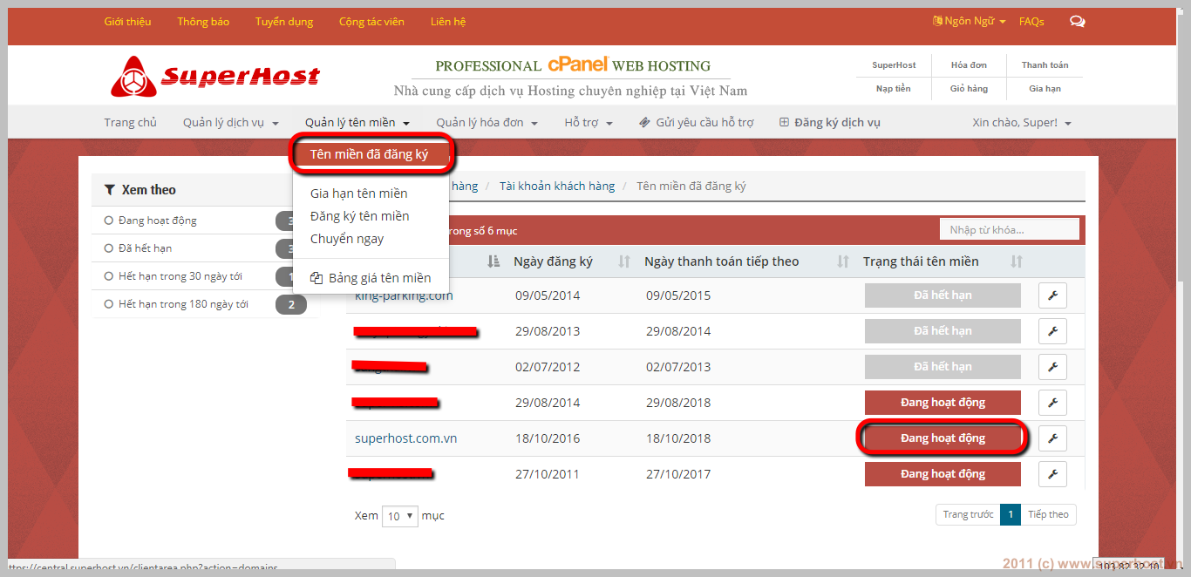Click the Đang hoạt động status for 29/08/2018
Viewport: 1191px width, 577px height.
(x=943, y=403)
